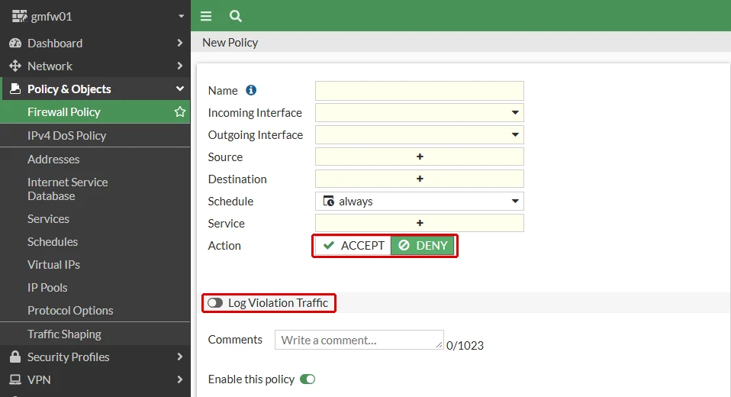Click the Policy & Objects document icon
The height and width of the screenshot is (397, 731).
coord(15,89)
